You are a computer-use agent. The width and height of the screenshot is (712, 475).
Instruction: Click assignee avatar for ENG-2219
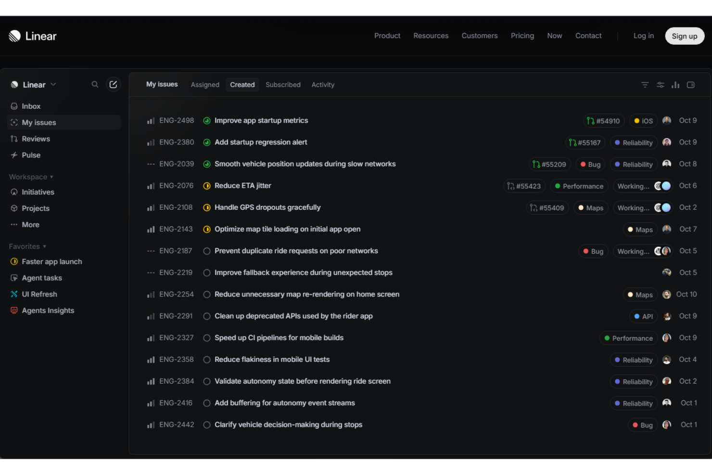(666, 272)
